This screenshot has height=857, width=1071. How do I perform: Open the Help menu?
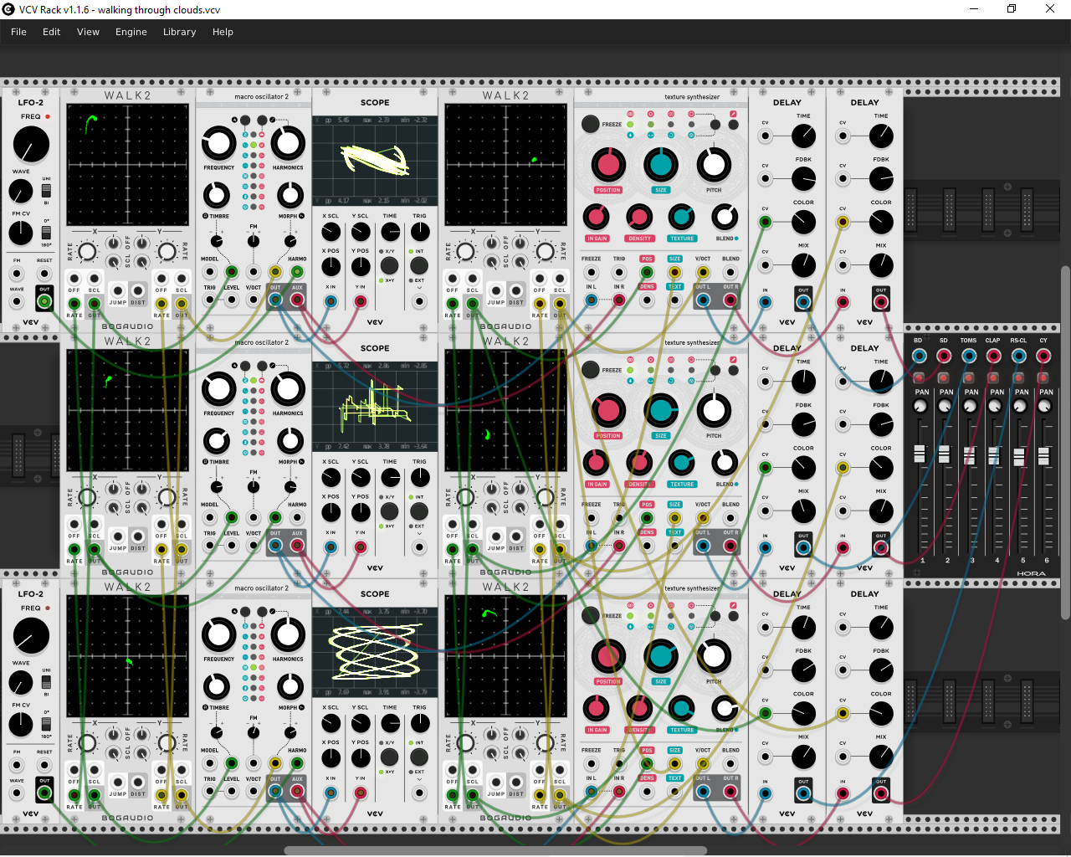pos(223,32)
